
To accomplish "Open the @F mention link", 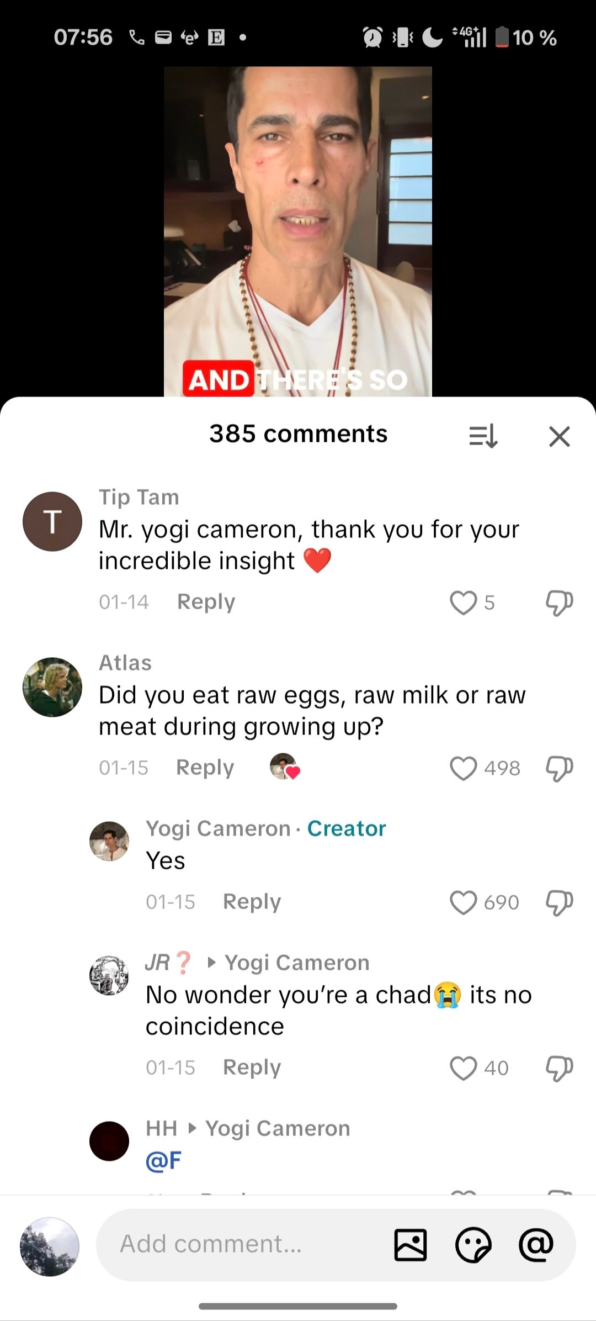I will (163, 1160).
